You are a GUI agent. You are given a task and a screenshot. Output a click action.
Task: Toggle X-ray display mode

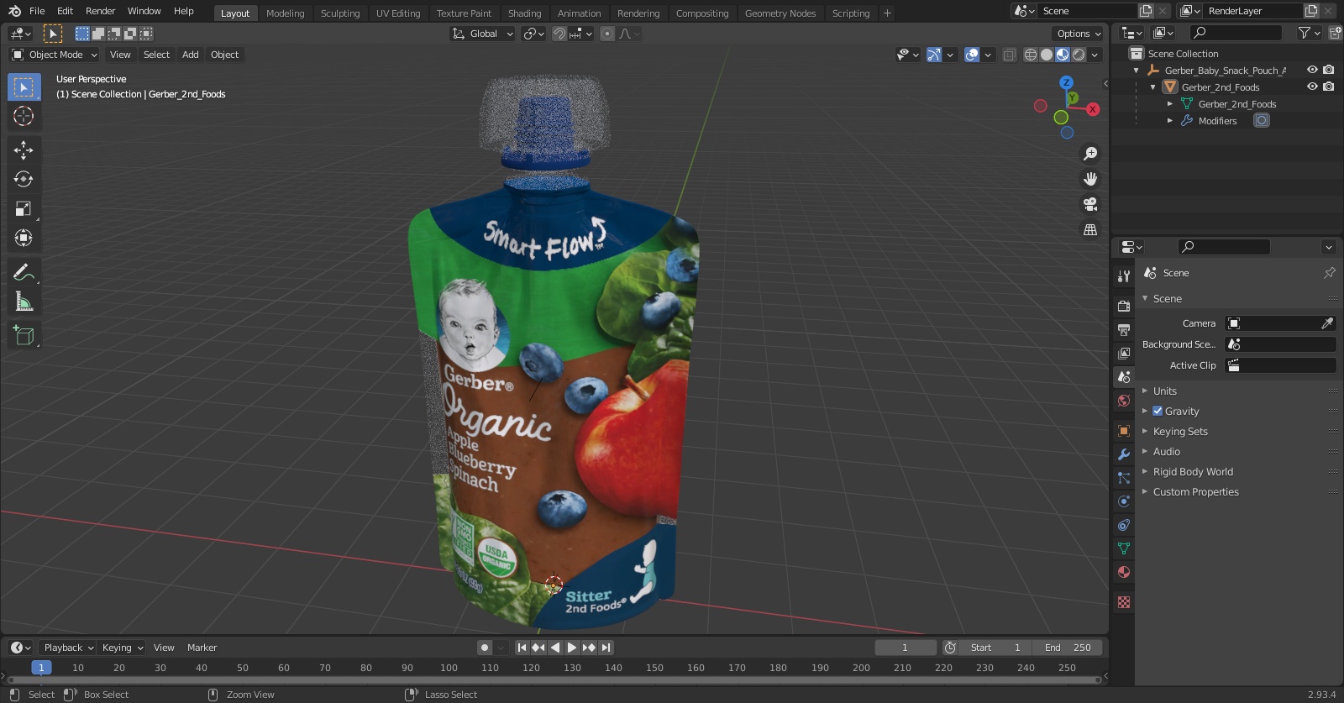[x=1009, y=55]
